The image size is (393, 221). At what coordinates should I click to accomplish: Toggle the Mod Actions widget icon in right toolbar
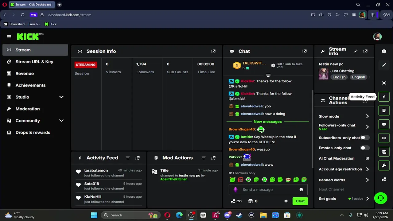(x=384, y=110)
